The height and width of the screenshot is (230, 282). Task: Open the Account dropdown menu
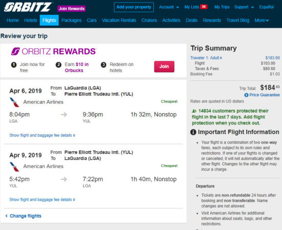coord(169,7)
